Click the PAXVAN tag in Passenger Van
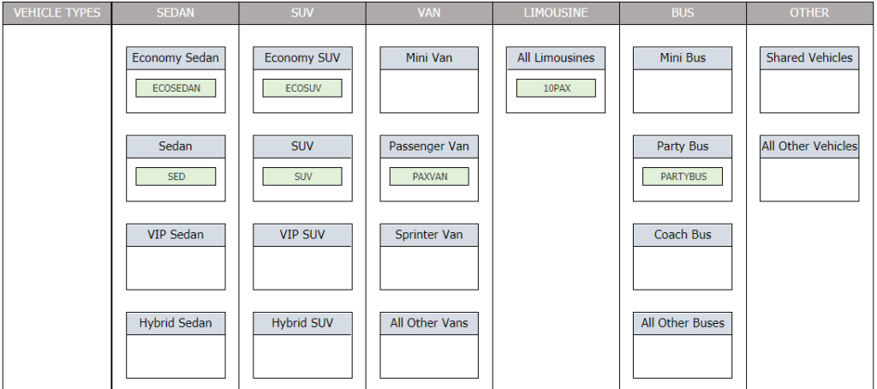877x389 pixels. click(x=429, y=177)
